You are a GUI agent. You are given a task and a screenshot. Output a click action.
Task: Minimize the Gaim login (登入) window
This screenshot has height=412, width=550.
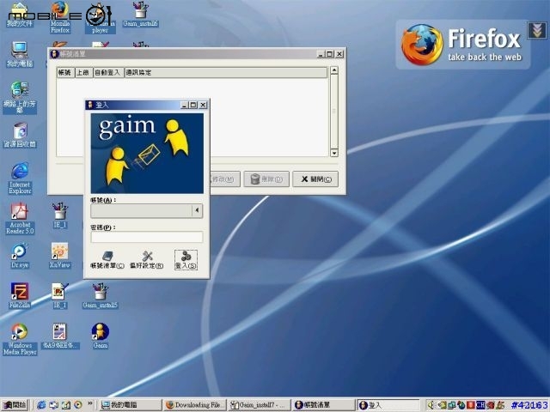click(185, 105)
